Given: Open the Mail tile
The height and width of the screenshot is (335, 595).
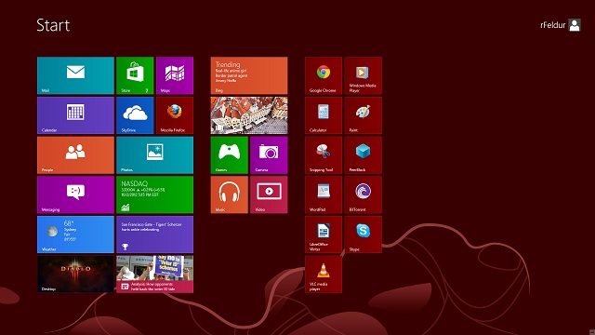Looking at the screenshot, I should point(75,75).
